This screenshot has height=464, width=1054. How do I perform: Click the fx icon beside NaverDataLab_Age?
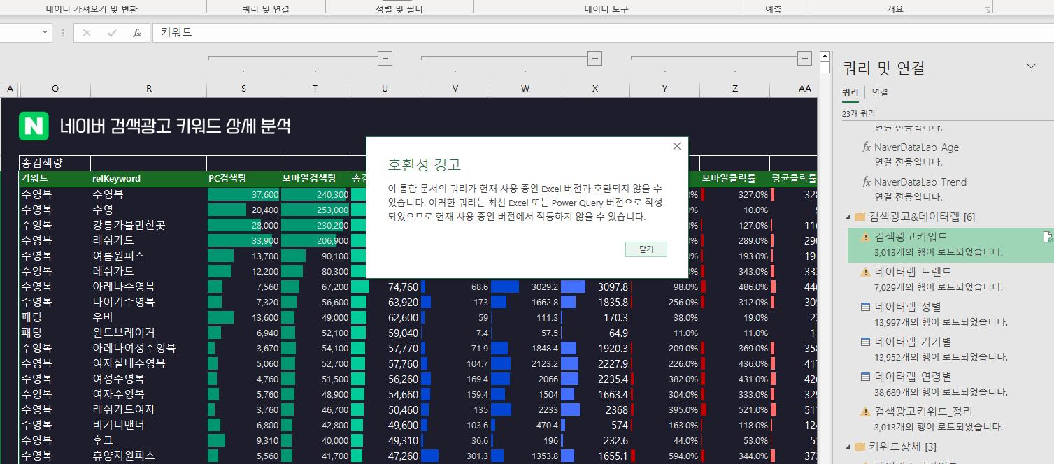click(x=865, y=147)
